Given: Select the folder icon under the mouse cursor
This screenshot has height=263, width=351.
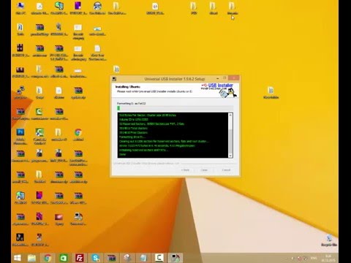Looking at the screenshot, I should coord(232,8).
